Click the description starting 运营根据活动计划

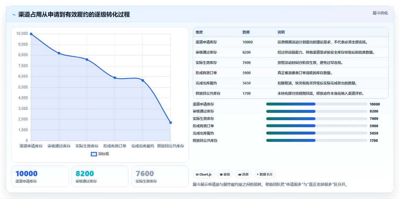click(323, 42)
